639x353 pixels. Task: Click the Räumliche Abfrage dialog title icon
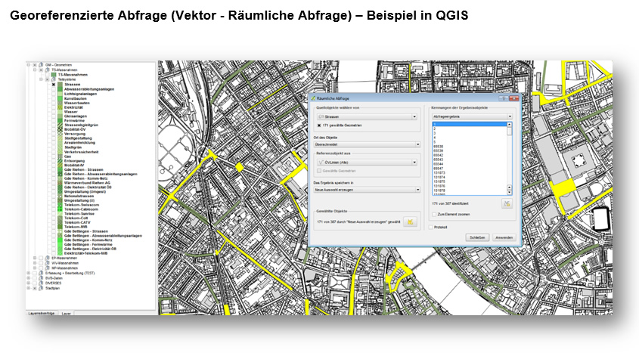click(x=313, y=98)
